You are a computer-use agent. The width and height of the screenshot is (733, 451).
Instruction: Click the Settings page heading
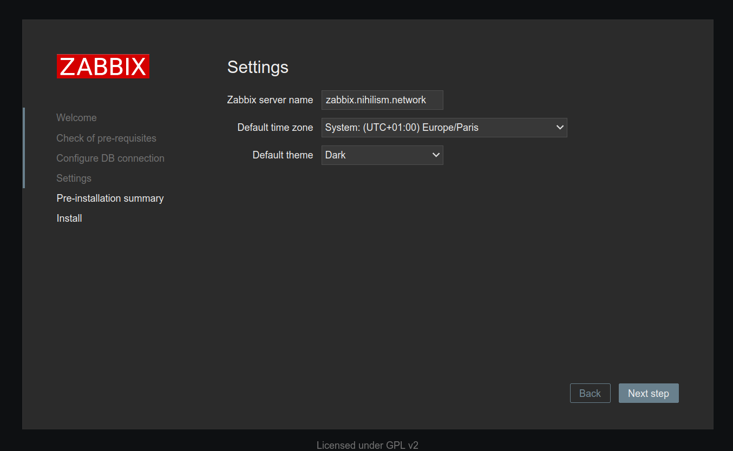258,67
